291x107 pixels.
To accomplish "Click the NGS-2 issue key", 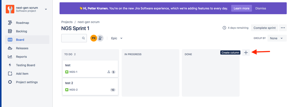I will [x=73, y=90].
